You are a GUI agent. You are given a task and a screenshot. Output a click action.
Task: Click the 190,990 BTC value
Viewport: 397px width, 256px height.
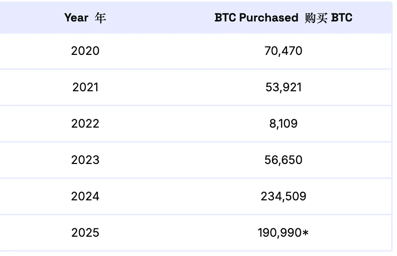(279, 233)
